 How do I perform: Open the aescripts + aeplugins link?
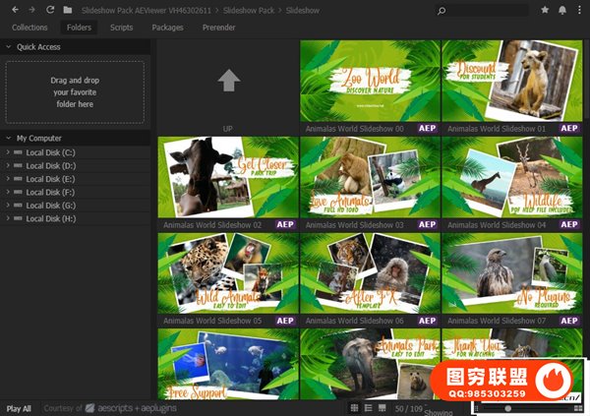[x=122, y=407]
